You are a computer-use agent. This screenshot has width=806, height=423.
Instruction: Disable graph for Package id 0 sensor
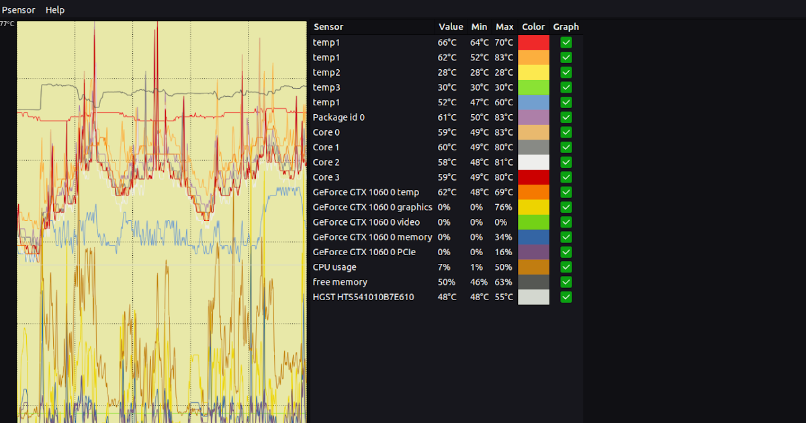tap(566, 117)
